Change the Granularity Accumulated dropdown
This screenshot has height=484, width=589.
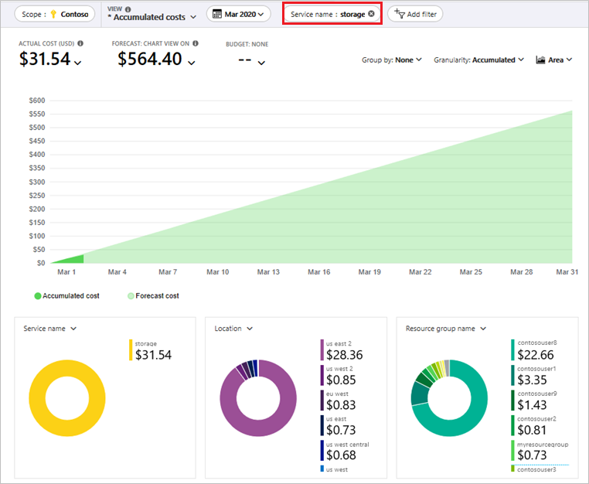click(478, 60)
